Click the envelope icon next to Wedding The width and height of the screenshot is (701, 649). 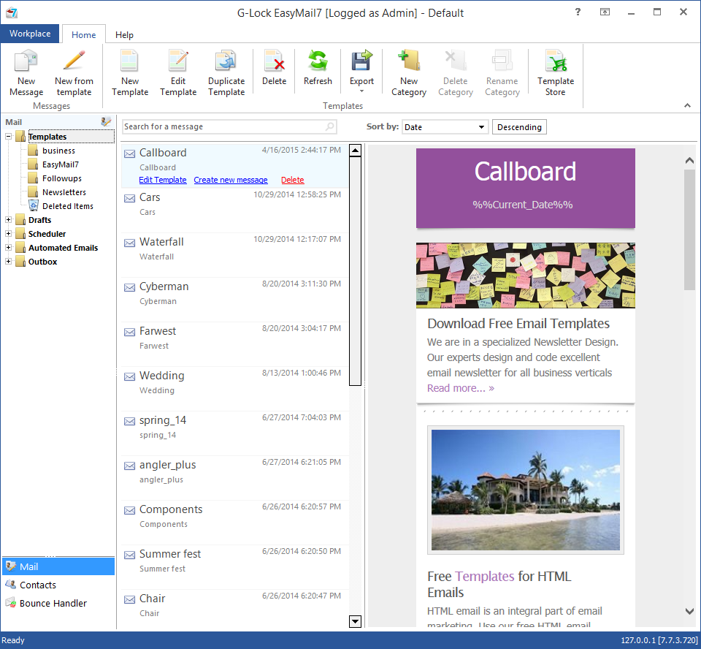point(130,376)
